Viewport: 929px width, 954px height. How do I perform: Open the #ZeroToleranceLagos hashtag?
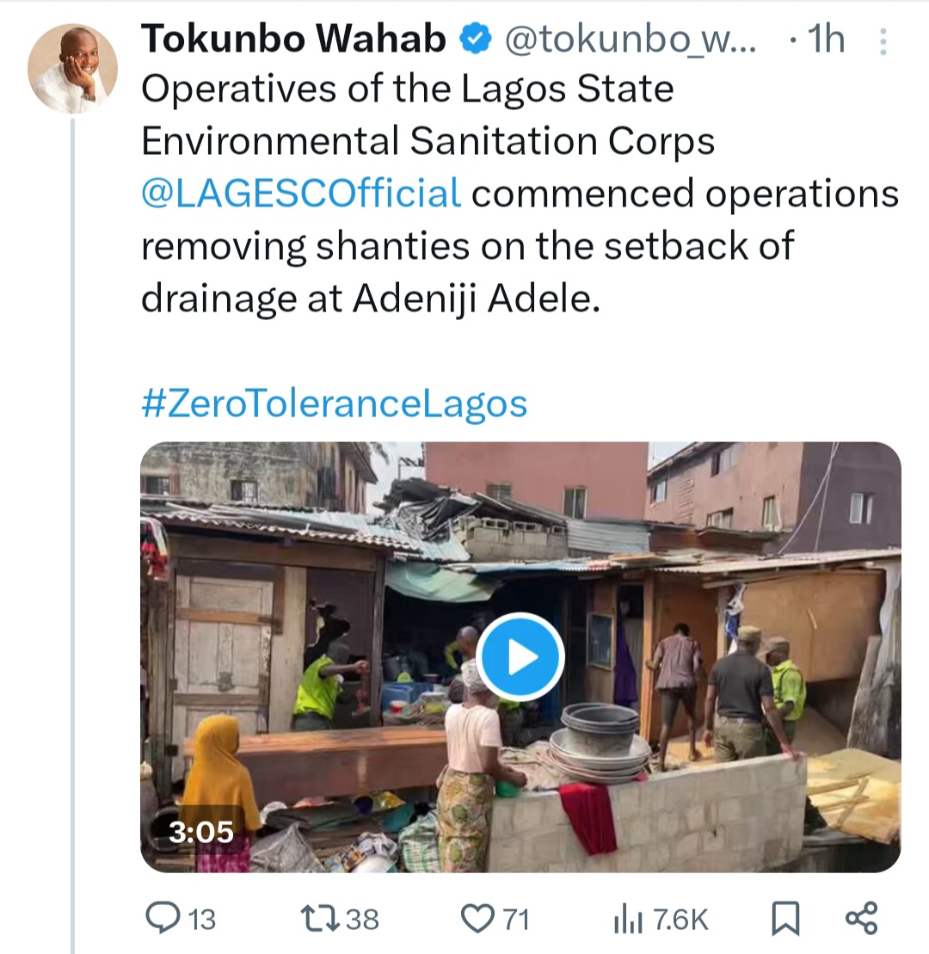[x=333, y=403]
